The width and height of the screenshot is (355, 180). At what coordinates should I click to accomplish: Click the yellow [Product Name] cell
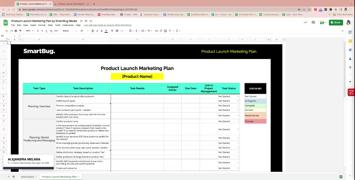click(x=137, y=76)
